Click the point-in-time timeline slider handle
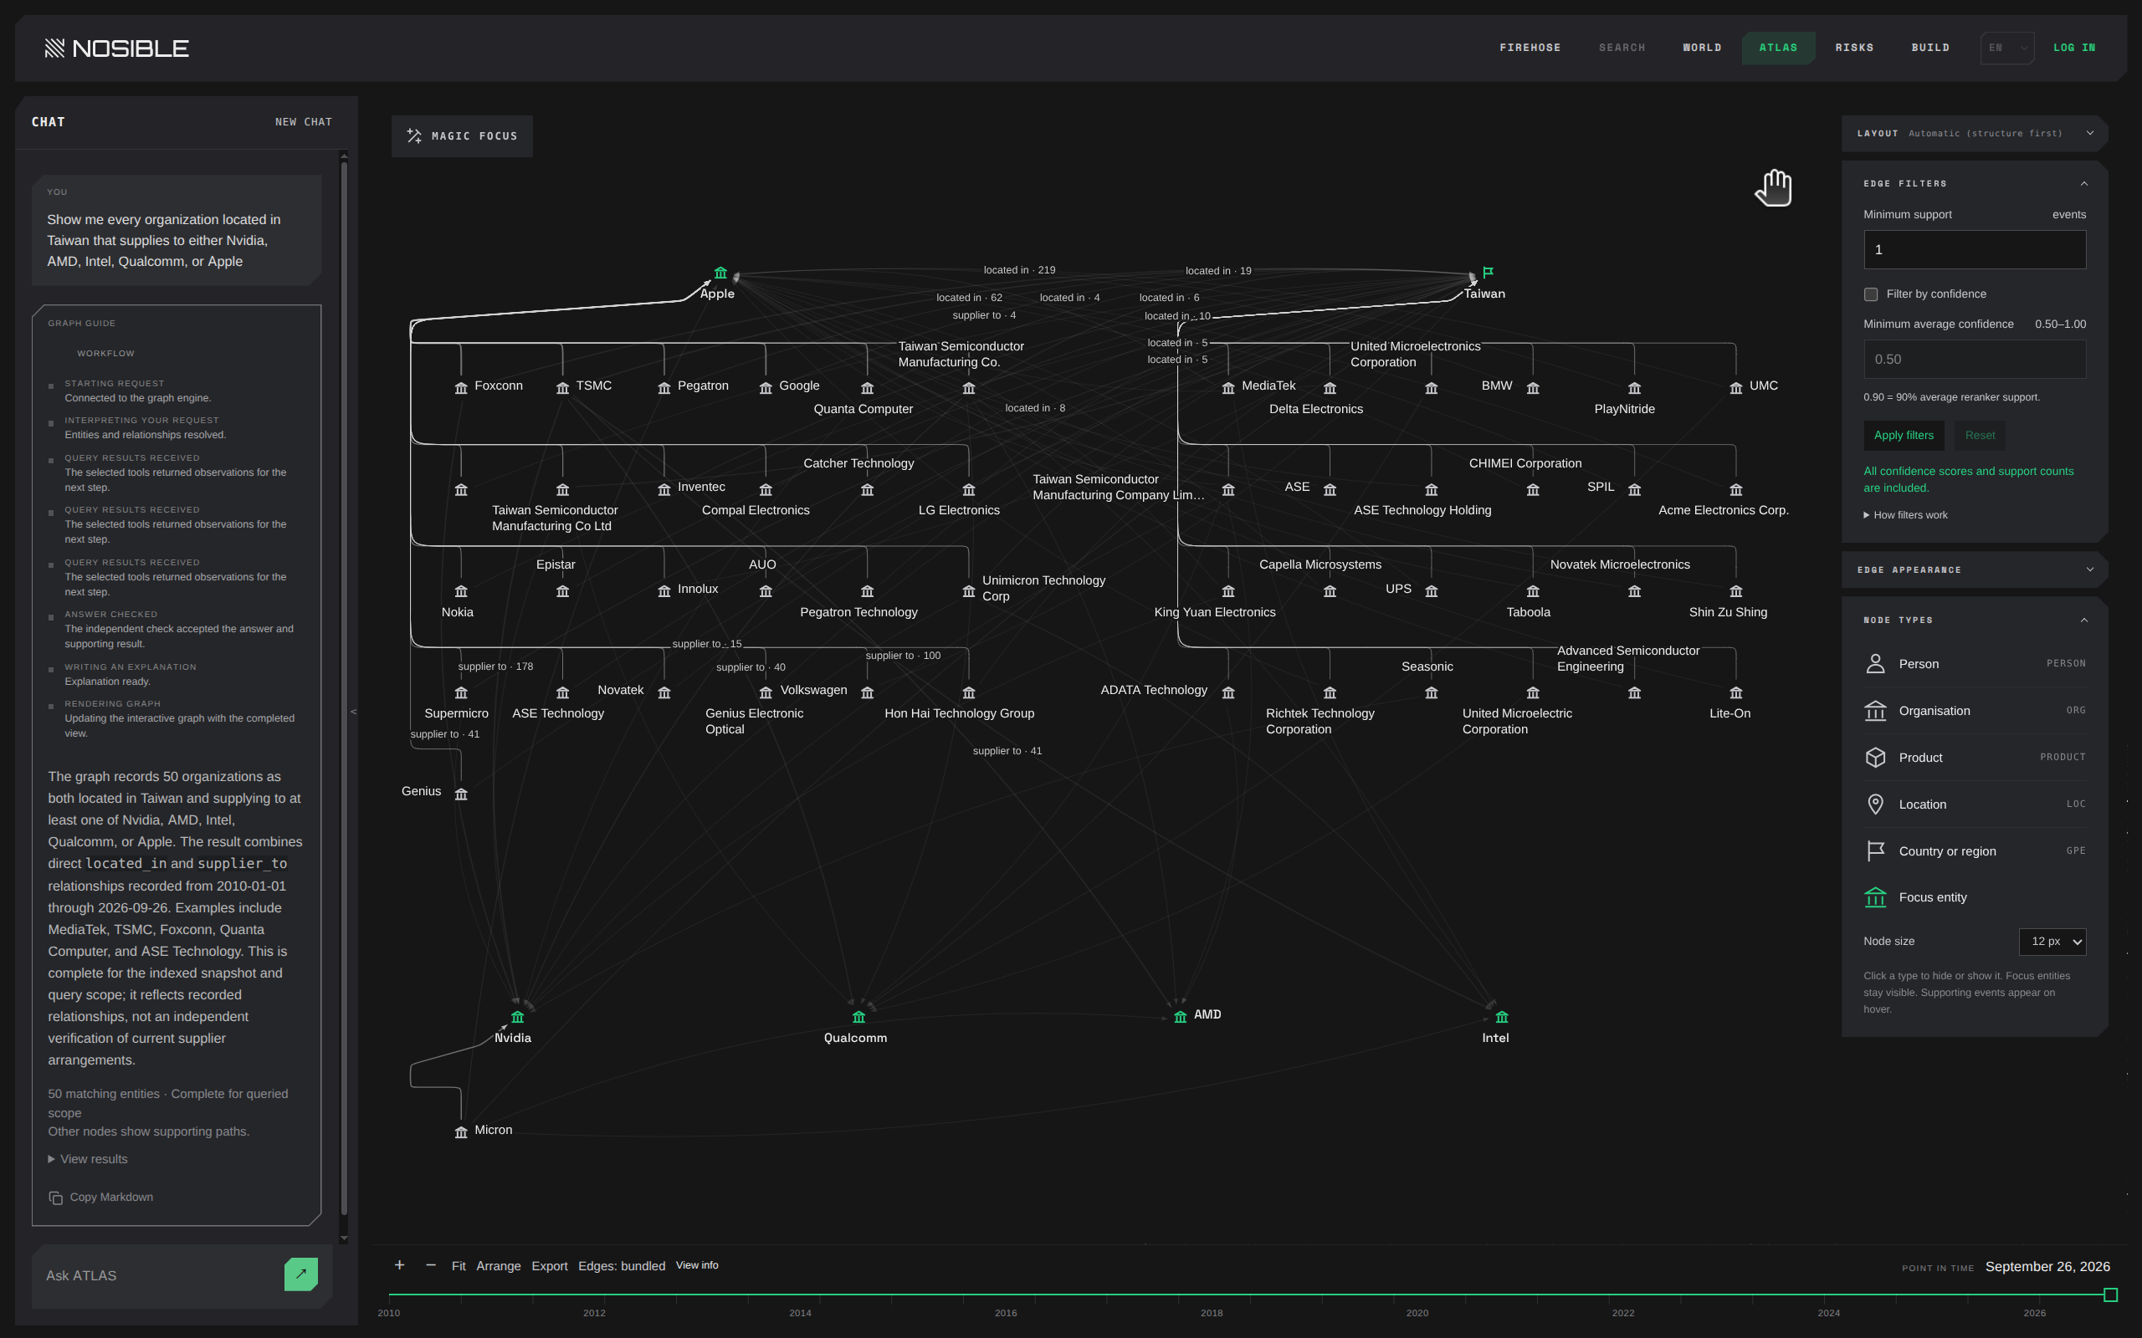This screenshot has height=1338, width=2142. pos(2110,1295)
